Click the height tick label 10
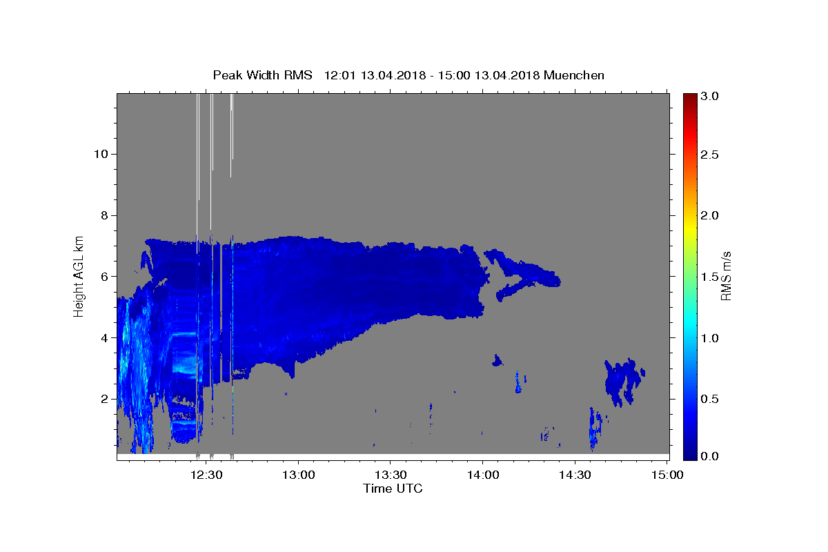Viewport: 828px width, 552px height. tap(101, 154)
